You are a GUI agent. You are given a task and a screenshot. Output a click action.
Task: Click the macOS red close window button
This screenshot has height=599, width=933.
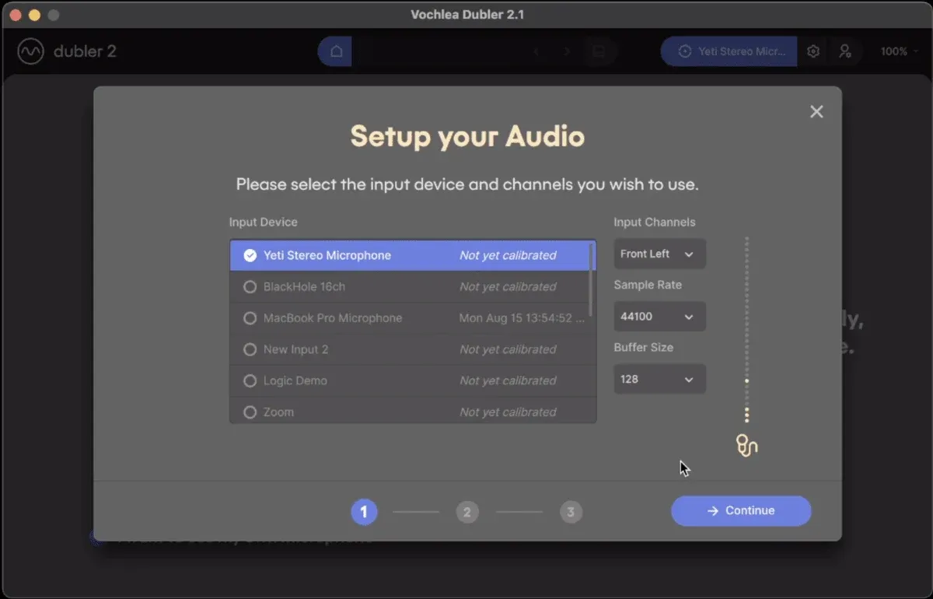coord(16,15)
